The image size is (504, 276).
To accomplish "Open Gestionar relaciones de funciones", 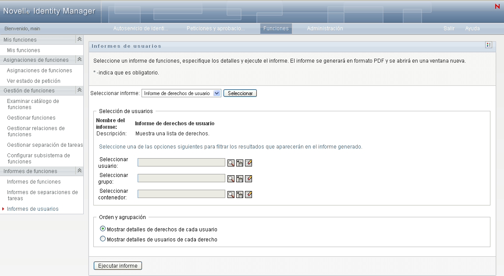I will click(x=35, y=131).
